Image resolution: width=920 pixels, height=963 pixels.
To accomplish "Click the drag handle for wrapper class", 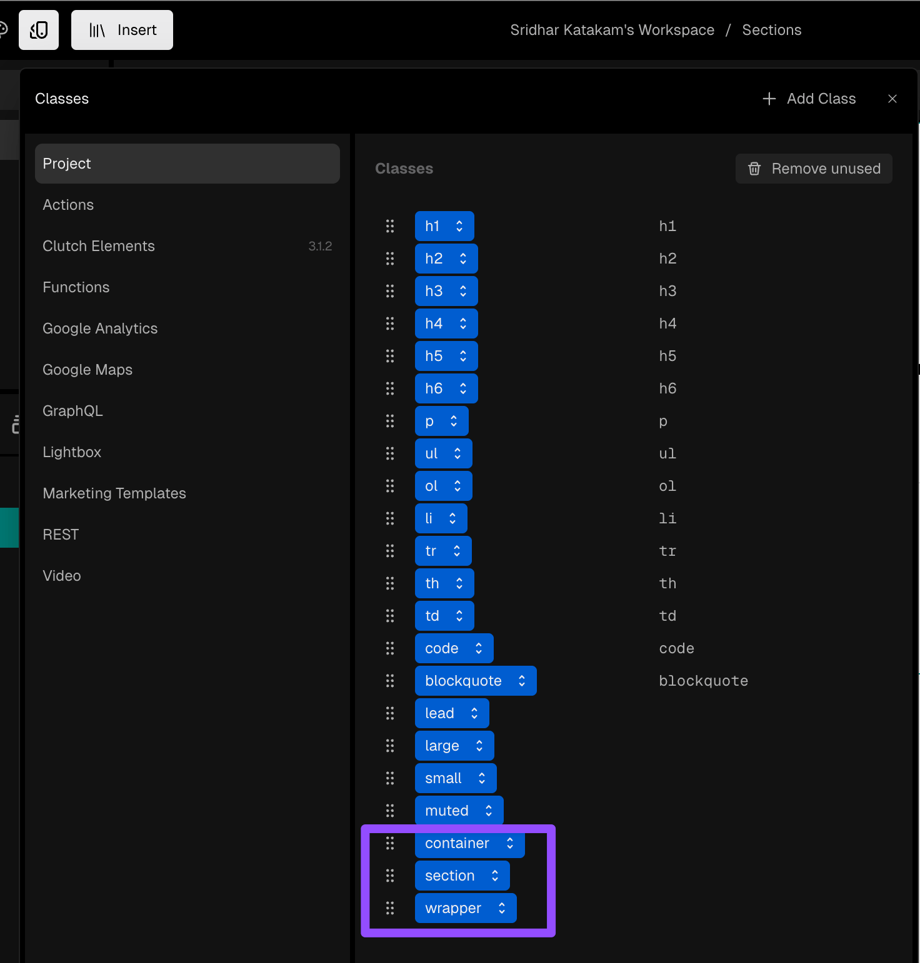I will 390,908.
